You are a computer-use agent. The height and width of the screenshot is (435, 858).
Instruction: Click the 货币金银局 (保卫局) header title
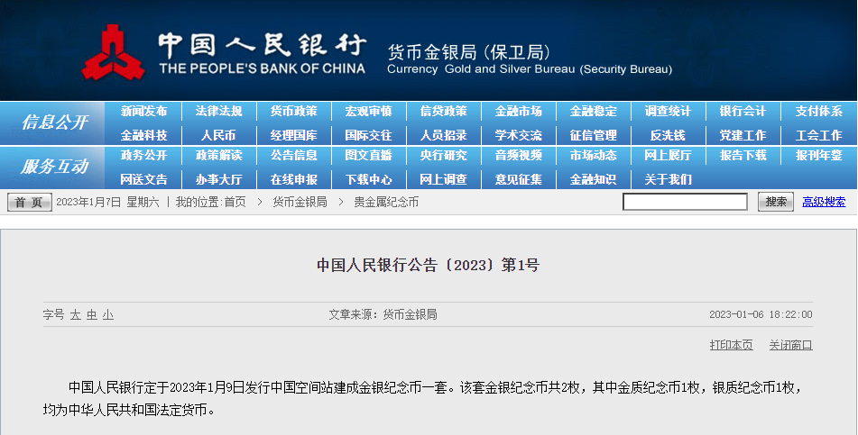click(x=469, y=52)
